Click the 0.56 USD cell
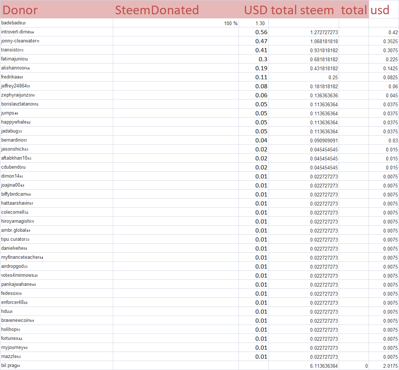The width and height of the screenshot is (399, 370). [x=254, y=32]
